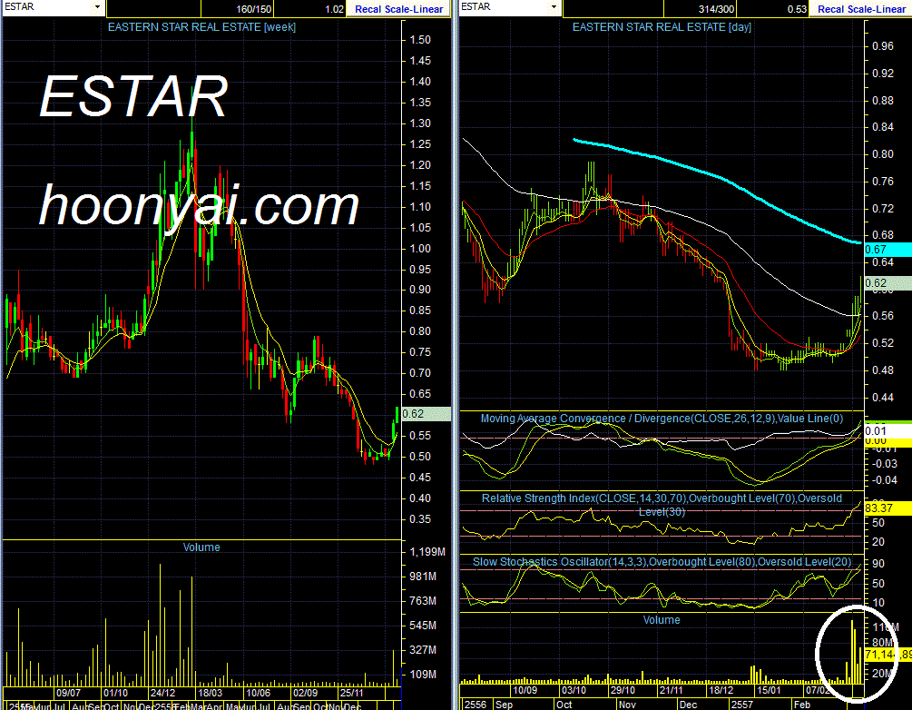Click the 29/10 date on daily axis
Viewport: 912px width, 710px height.
point(623,690)
